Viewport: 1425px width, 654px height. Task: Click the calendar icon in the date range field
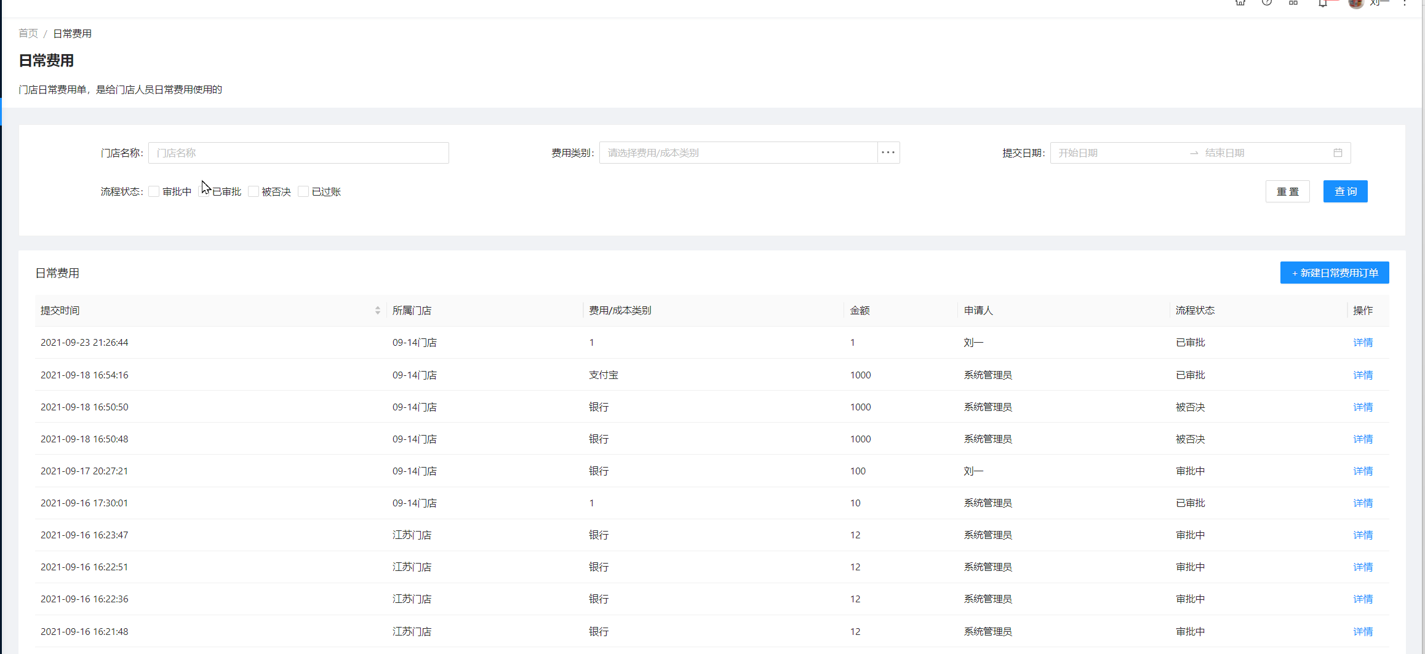[x=1338, y=153]
